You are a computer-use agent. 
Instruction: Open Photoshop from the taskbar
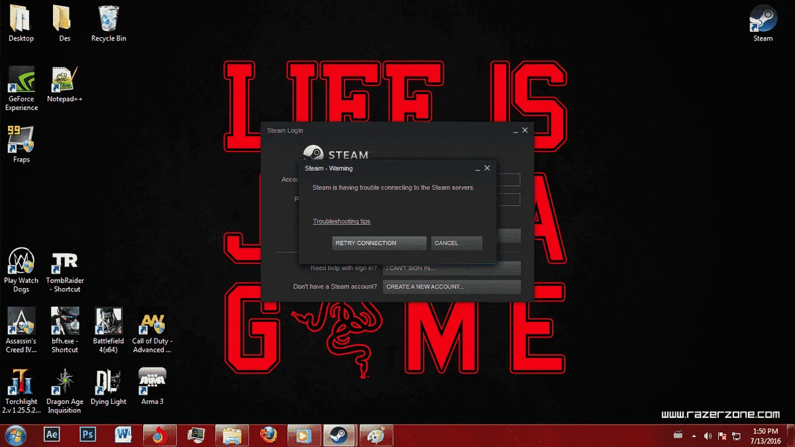click(88, 434)
